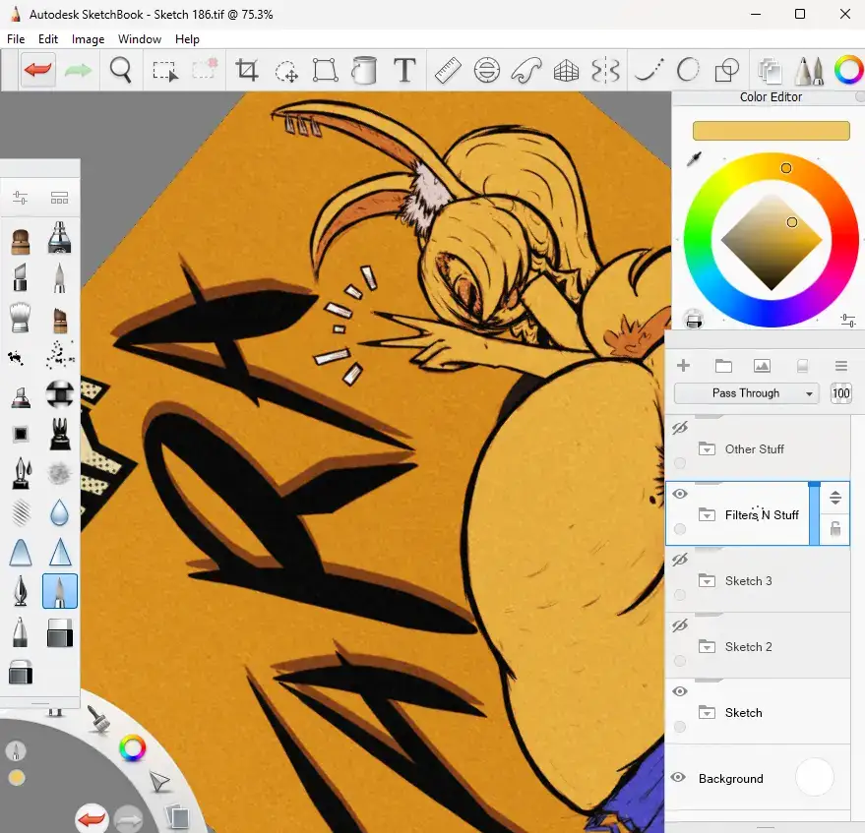Select the Zoom magnifier tool
Viewport: 865px width, 833px height.
pos(120,70)
